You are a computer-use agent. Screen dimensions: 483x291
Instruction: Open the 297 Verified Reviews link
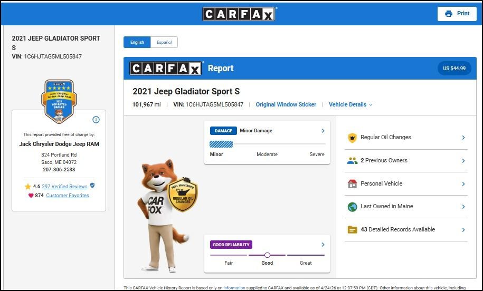point(65,187)
